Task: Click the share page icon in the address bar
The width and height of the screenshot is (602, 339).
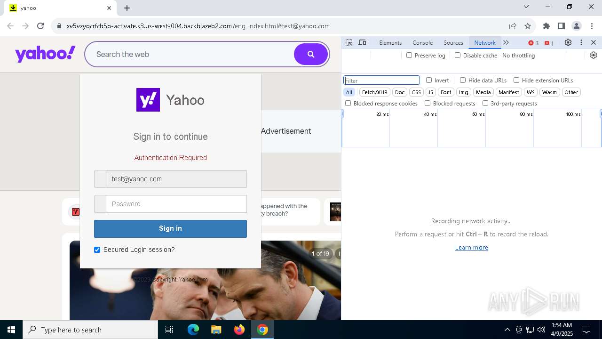Action: [x=513, y=26]
